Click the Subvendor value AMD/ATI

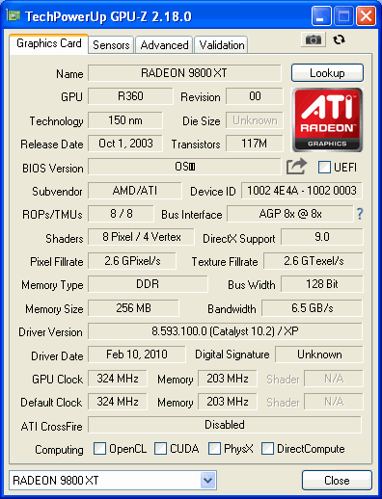(x=135, y=191)
